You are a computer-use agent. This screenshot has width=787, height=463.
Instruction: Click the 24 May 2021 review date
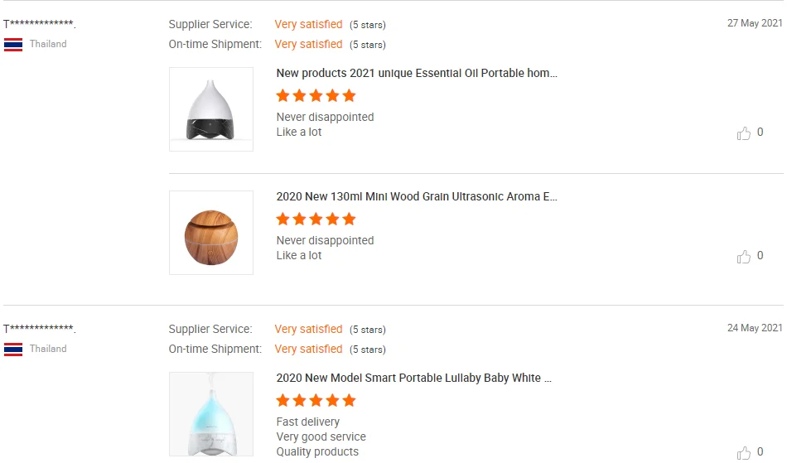pyautogui.click(x=755, y=328)
